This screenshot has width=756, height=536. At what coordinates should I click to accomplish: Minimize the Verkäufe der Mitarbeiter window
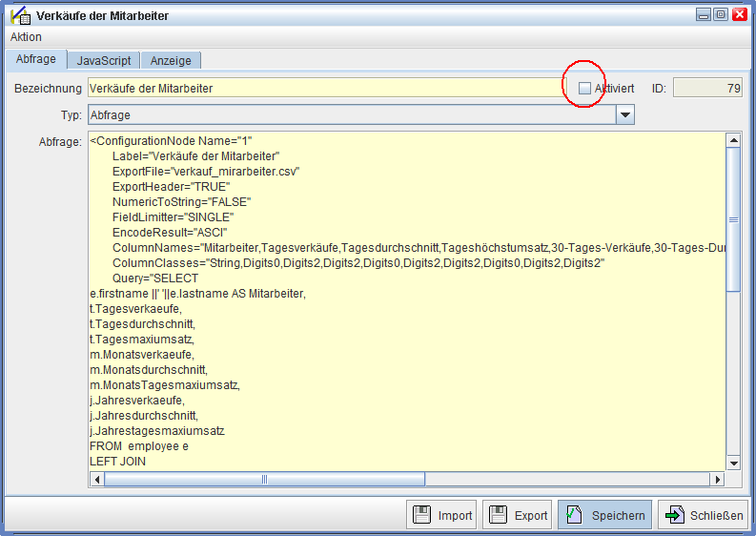[703, 14]
